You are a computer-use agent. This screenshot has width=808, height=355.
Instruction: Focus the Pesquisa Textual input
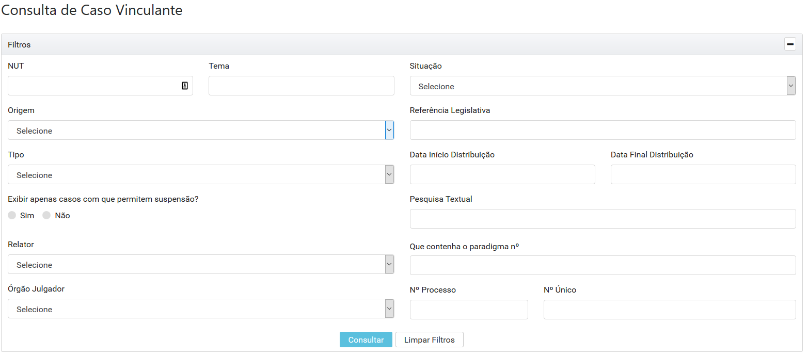603,219
